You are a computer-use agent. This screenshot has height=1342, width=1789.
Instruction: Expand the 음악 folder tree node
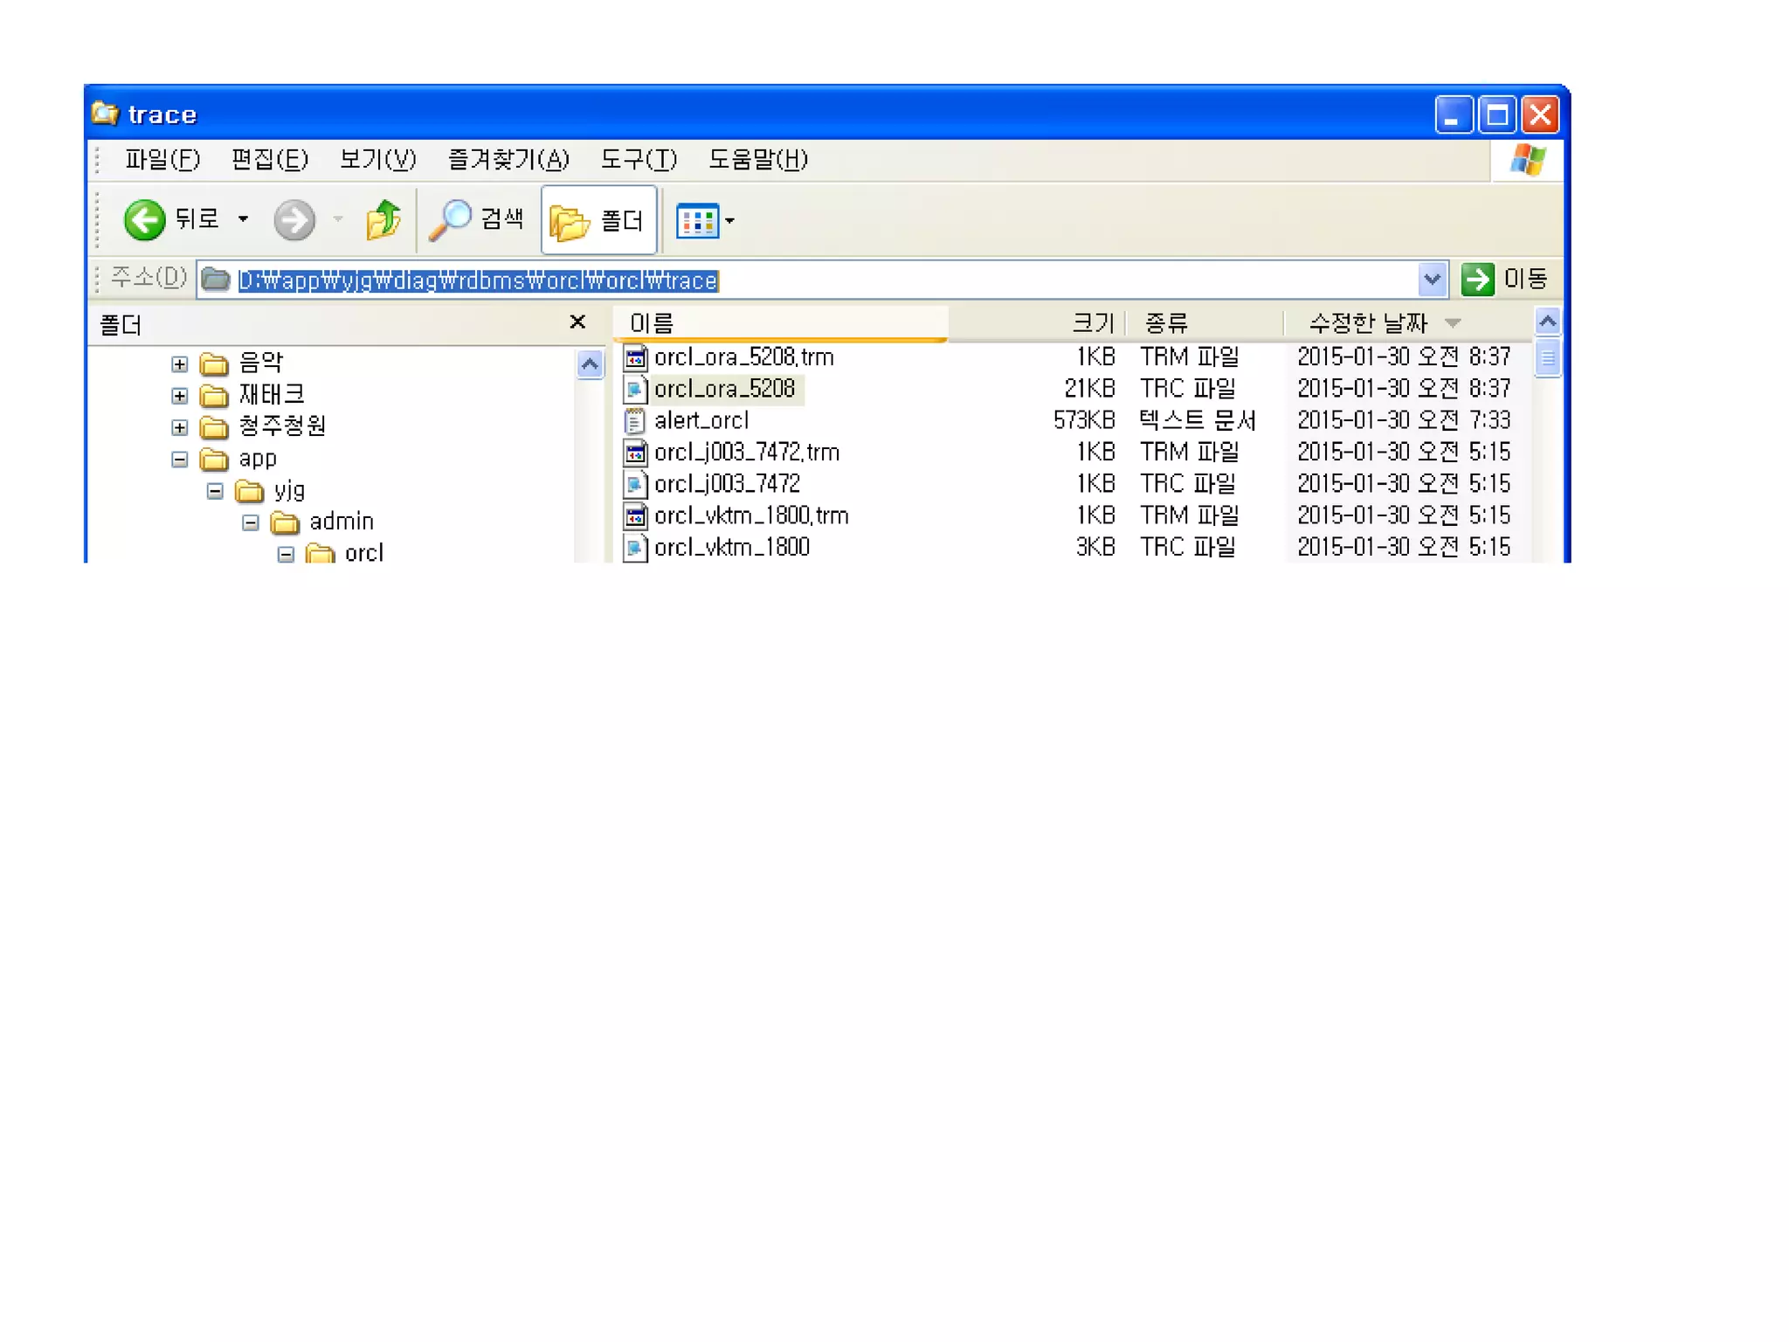180,364
